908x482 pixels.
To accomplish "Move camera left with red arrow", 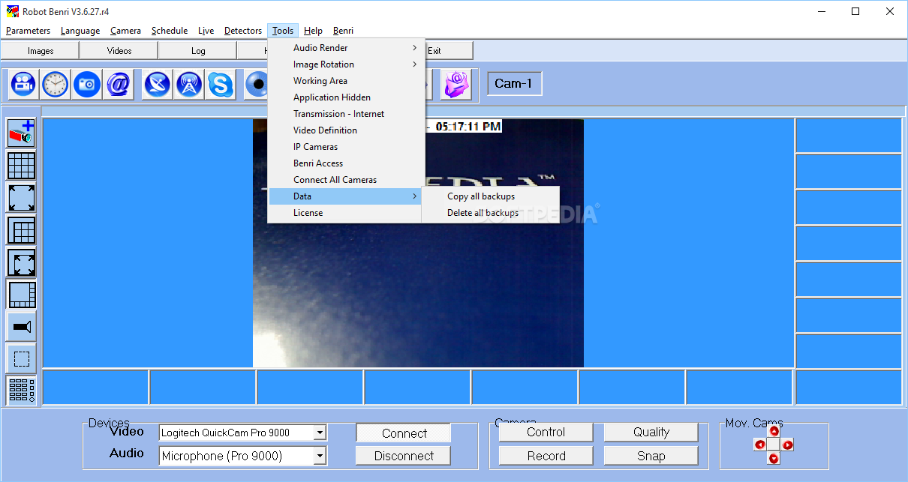I will tap(759, 445).
